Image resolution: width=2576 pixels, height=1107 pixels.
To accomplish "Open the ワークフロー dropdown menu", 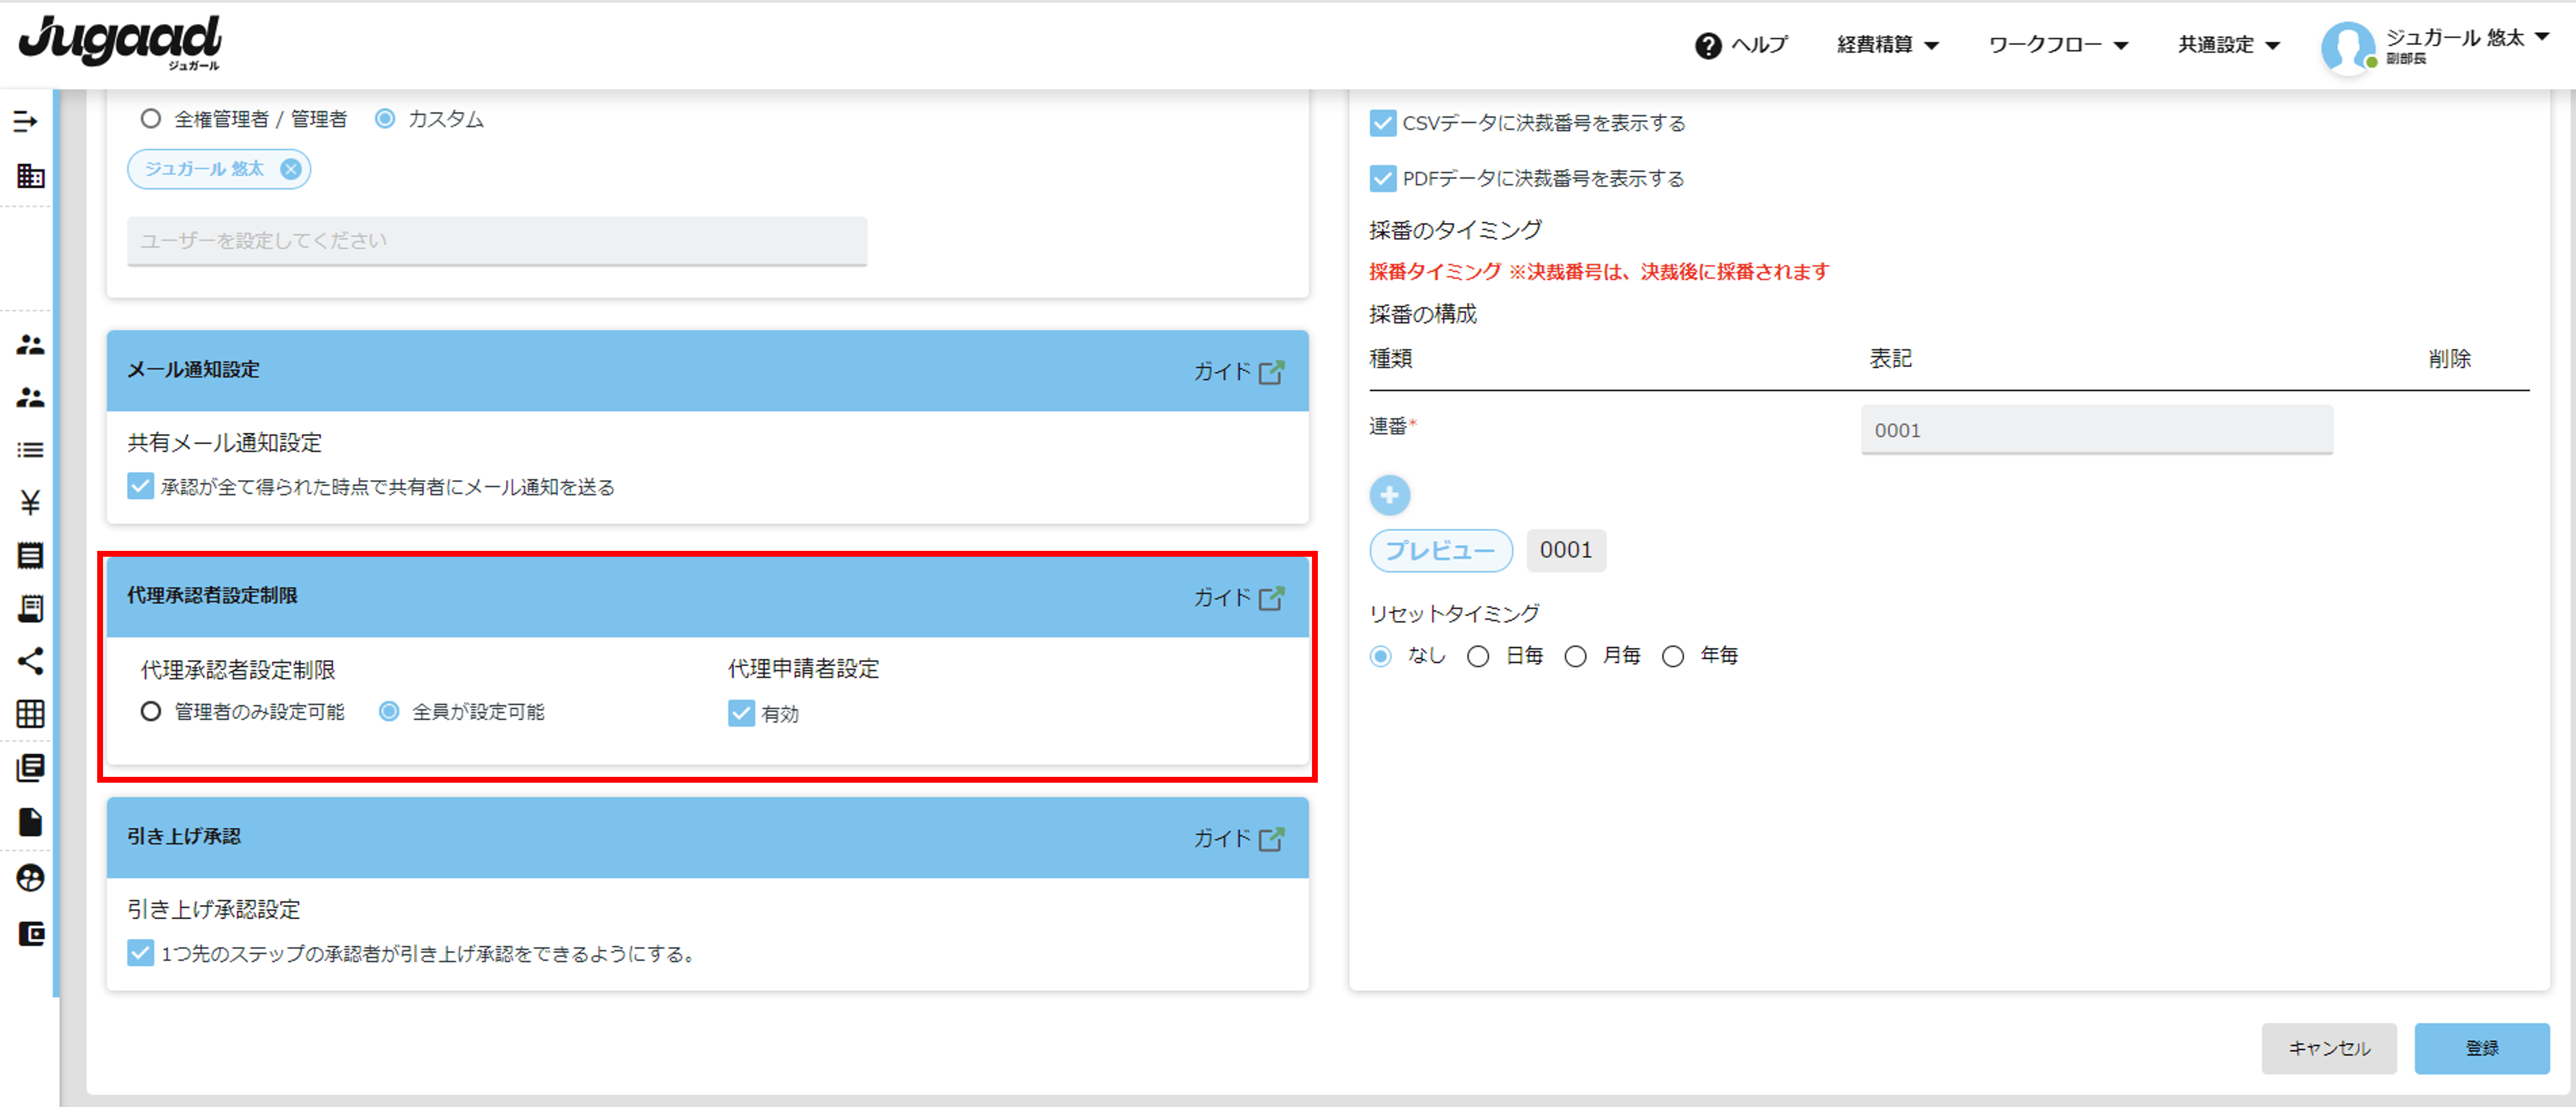I will pyautogui.click(x=2058, y=45).
